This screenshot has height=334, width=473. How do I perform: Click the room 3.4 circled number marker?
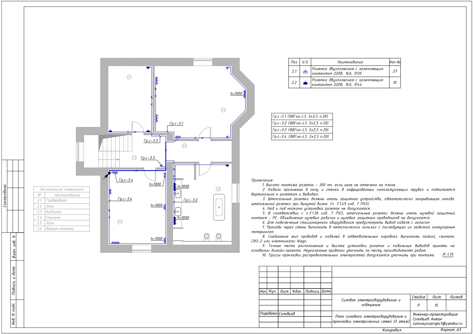tap(223, 110)
